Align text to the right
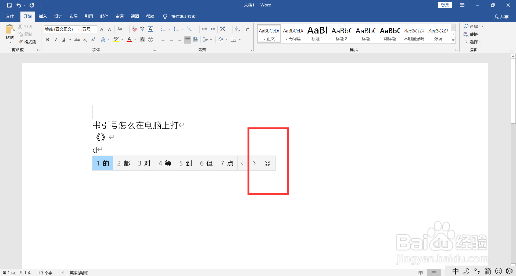Screen dimensions: 516x276 179,40
